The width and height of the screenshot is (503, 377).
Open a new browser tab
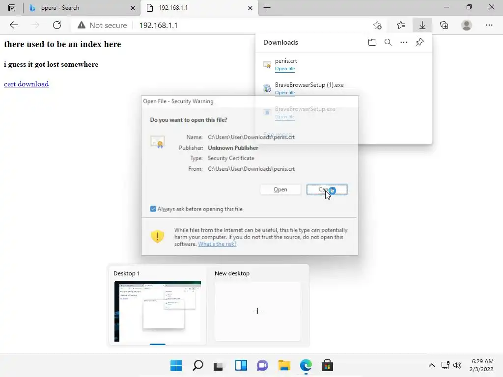pyautogui.click(x=267, y=8)
